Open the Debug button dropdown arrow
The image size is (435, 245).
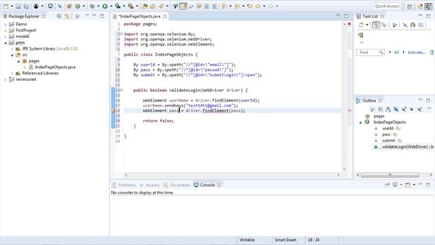point(98,6)
